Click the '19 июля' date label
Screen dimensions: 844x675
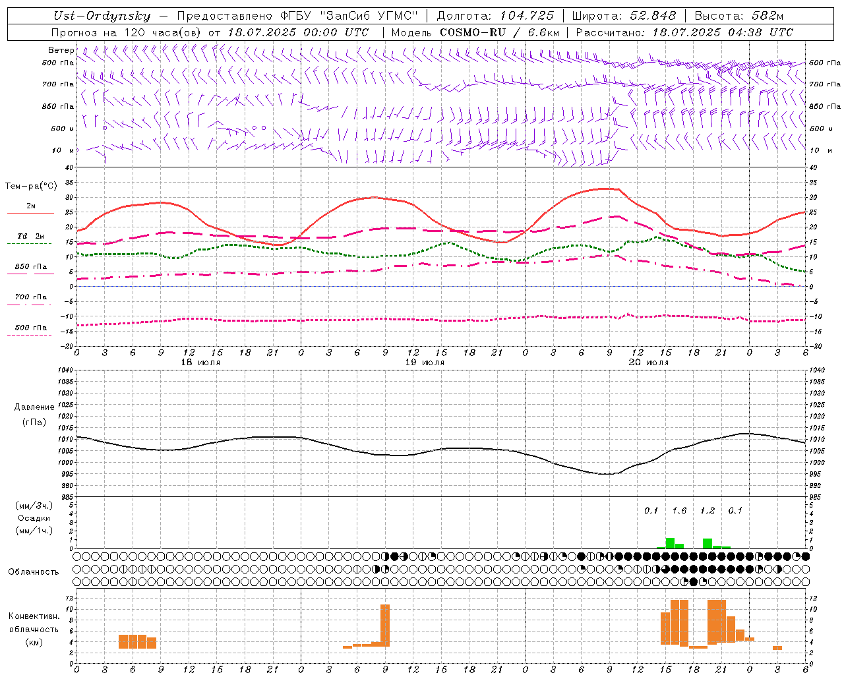[425, 363]
